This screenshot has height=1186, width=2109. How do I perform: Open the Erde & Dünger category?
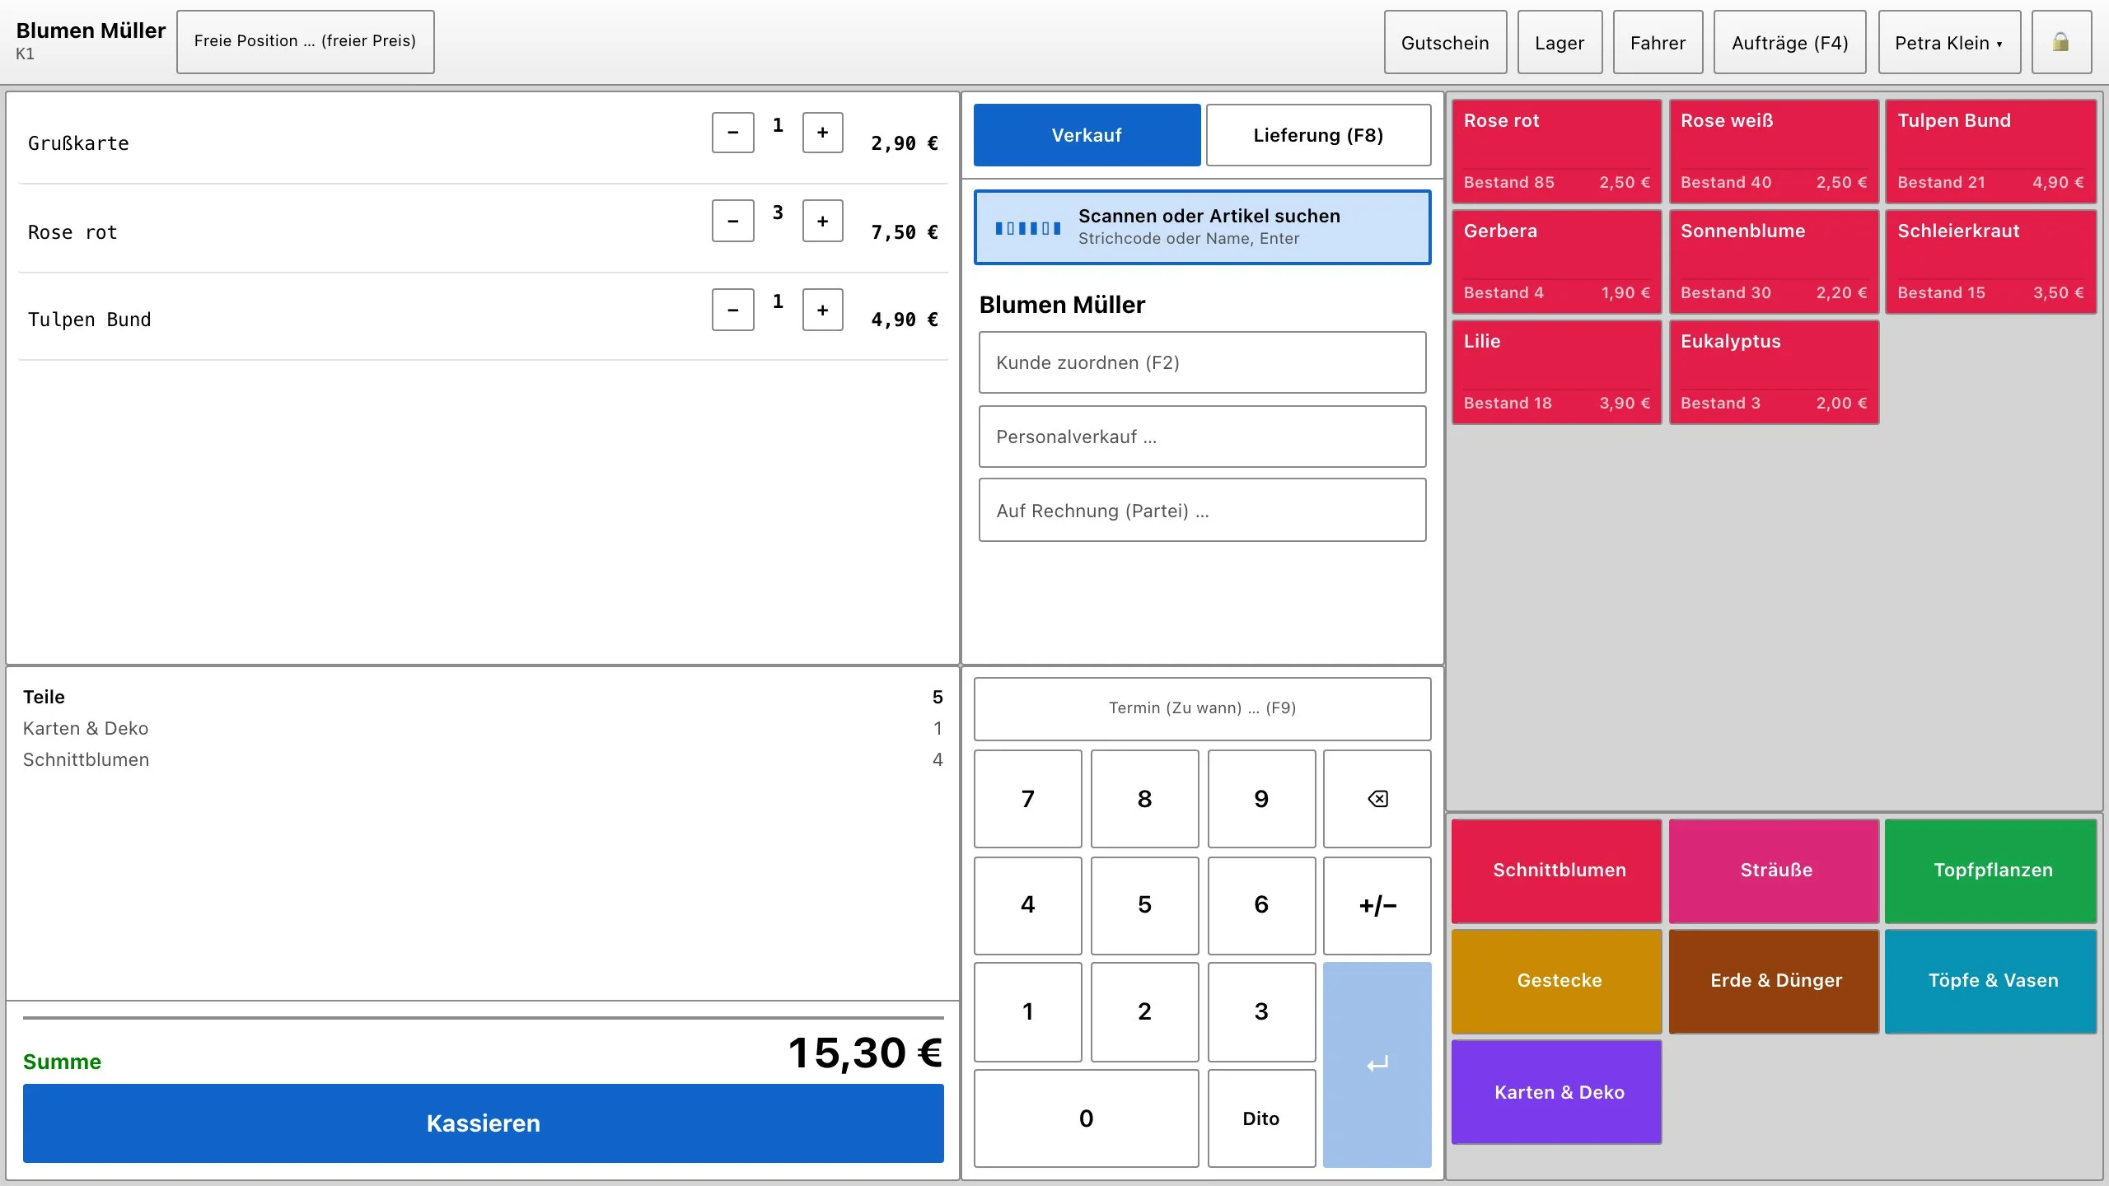point(1774,981)
